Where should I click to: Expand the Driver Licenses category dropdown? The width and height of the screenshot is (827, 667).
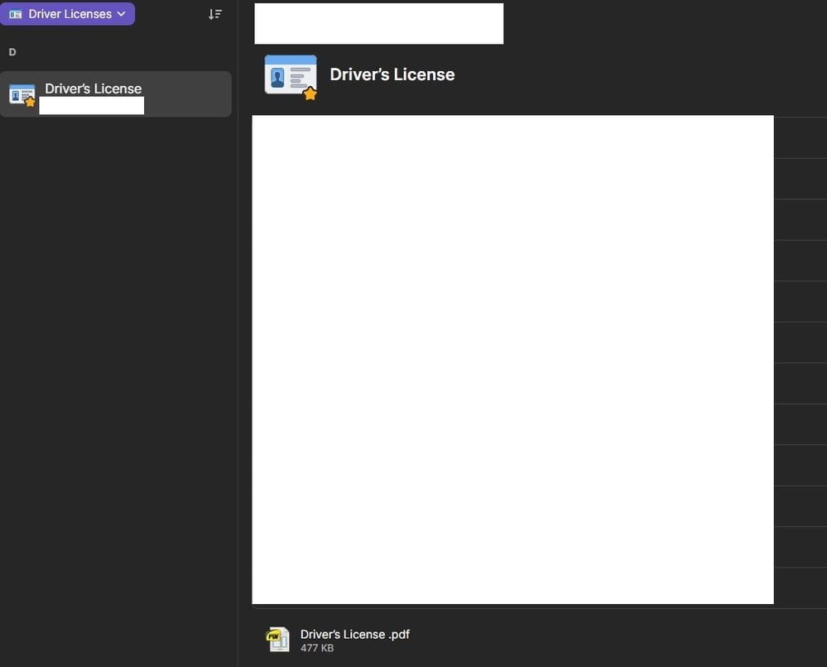70,14
